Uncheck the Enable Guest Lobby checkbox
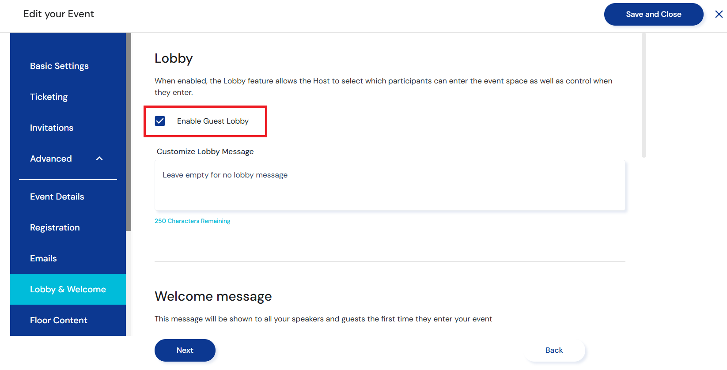The width and height of the screenshot is (727, 370). (160, 121)
